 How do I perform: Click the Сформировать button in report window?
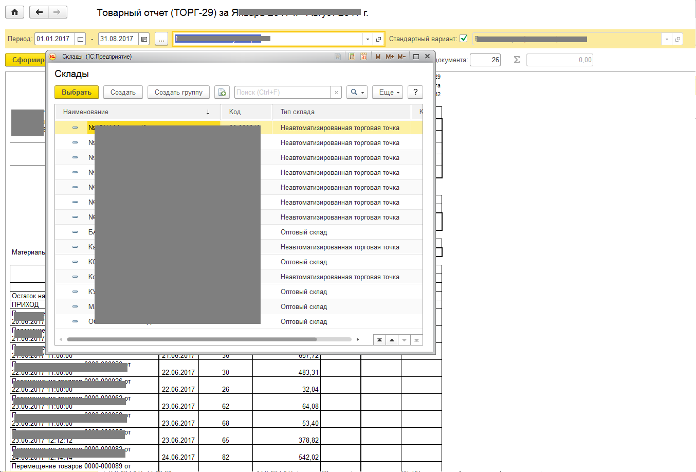(x=26, y=60)
